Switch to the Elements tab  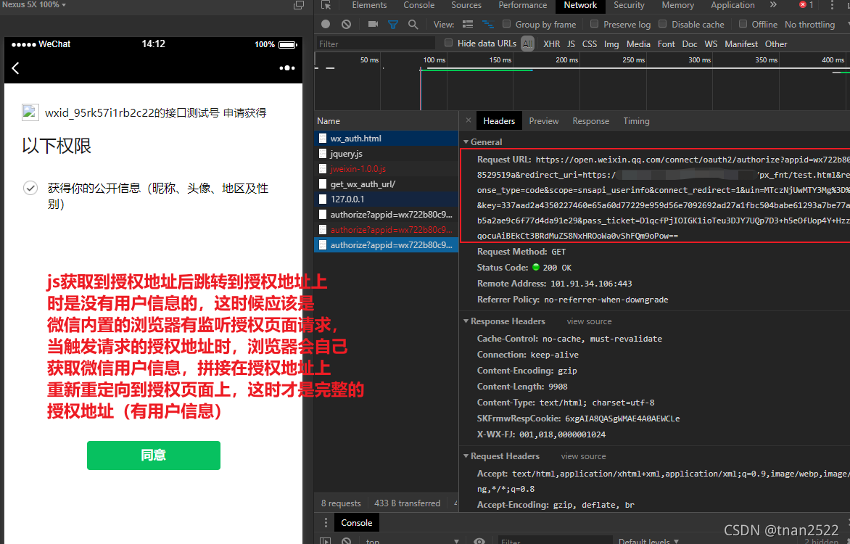coord(369,5)
